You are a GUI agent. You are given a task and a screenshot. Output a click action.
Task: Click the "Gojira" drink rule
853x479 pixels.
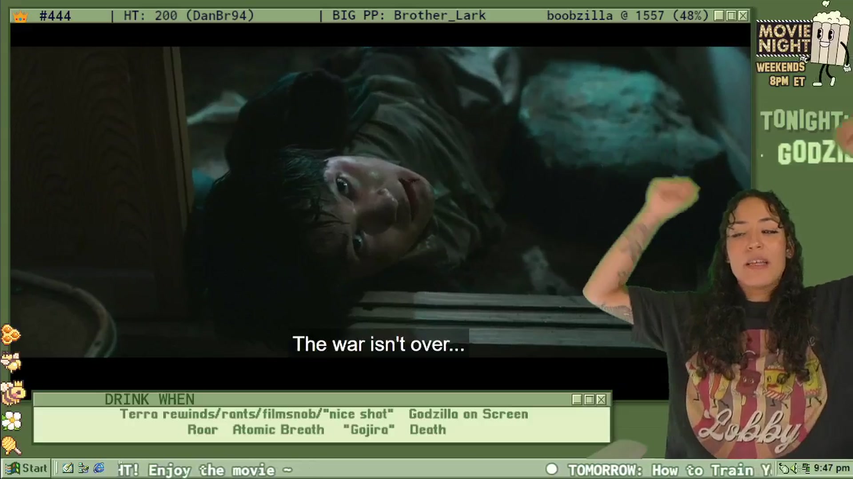point(369,430)
